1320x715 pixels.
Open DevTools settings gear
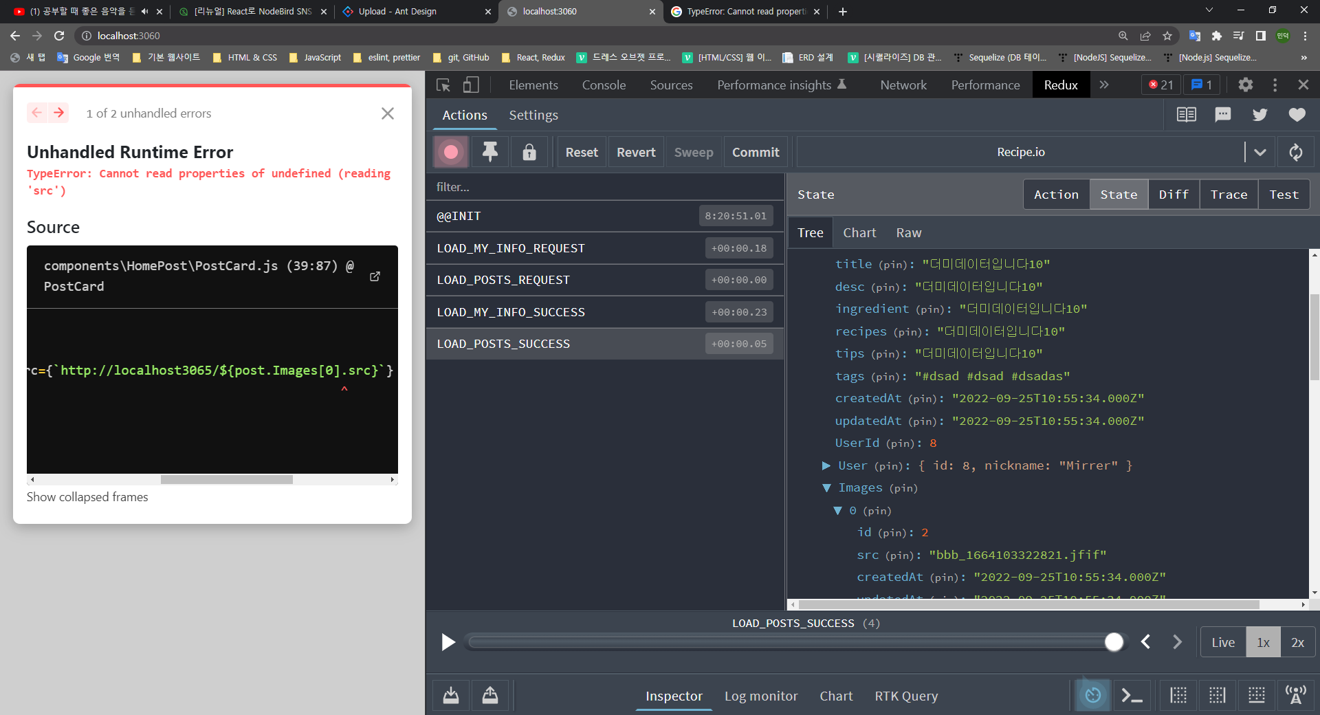coord(1246,85)
